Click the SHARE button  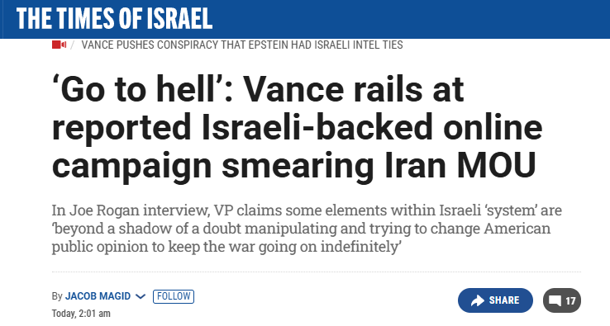point(495,300)
